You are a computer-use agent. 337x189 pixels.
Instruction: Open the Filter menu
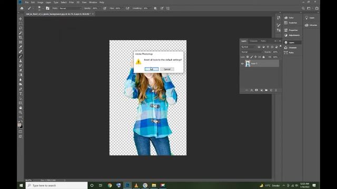pyautogui.click(x=72, y=2)
